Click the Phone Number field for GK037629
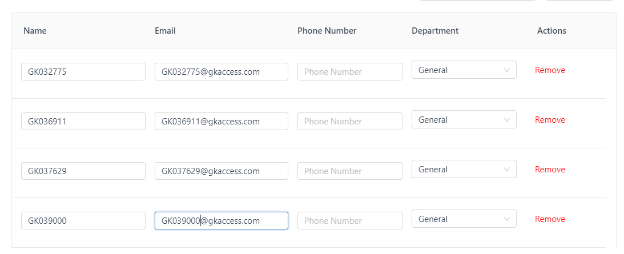 point(349,171)
